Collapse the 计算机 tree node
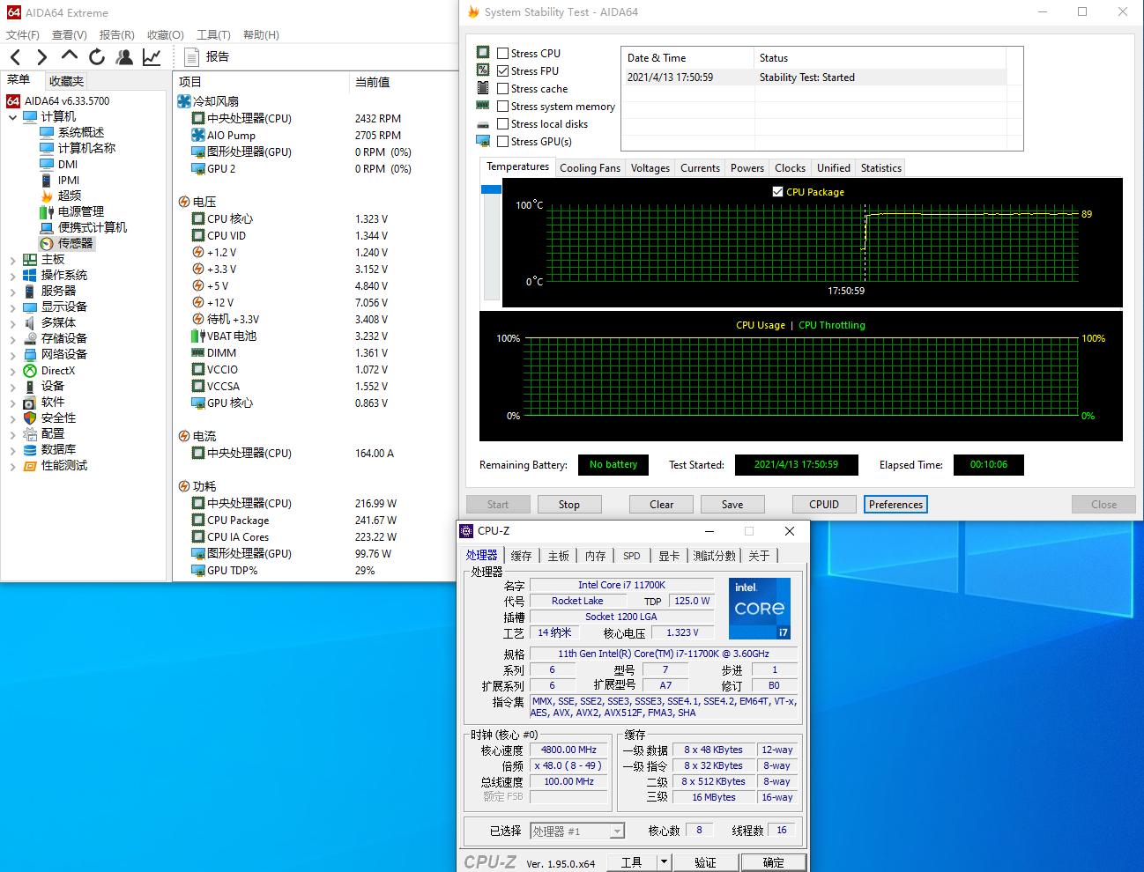 pyautogui.click(x=13, y=117)
